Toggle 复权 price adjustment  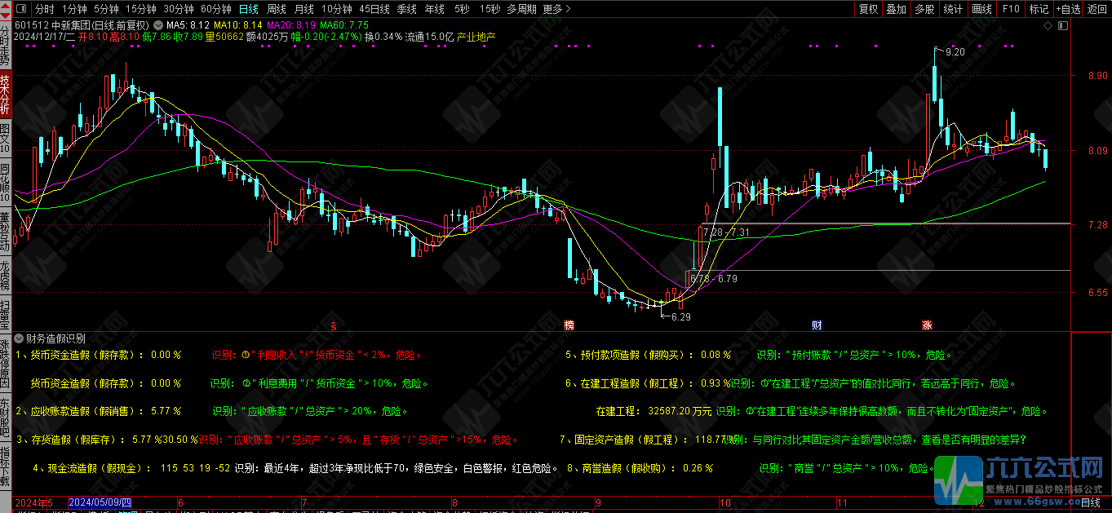click(869, 9)
